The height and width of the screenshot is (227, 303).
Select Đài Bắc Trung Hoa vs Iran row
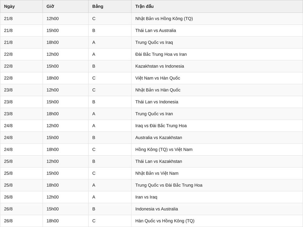[x=151, y=54]
